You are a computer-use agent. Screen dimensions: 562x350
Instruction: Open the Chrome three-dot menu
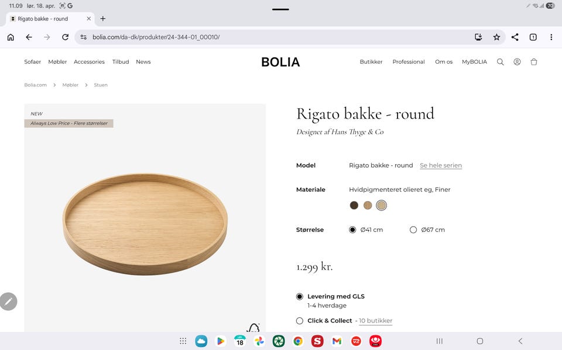click(x=551, y=37)
